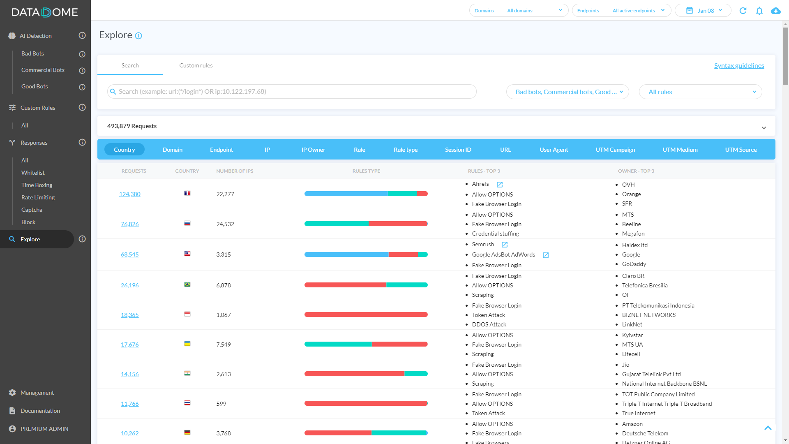Viewport: 789px width, 444px height.
Task: Group results by Rule type
Action: [406, 150]
